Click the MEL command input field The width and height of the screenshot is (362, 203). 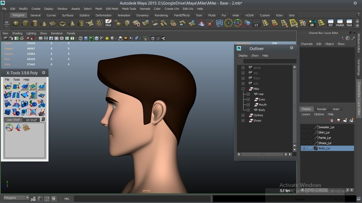[142, 199]
